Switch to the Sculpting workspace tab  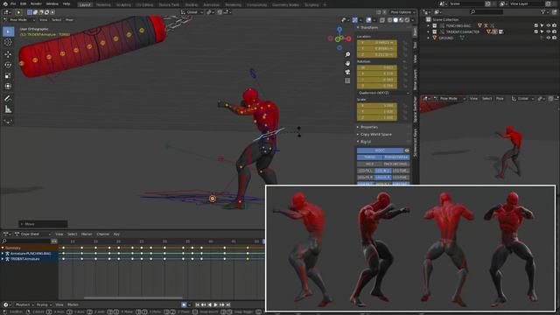click(123, 4)
